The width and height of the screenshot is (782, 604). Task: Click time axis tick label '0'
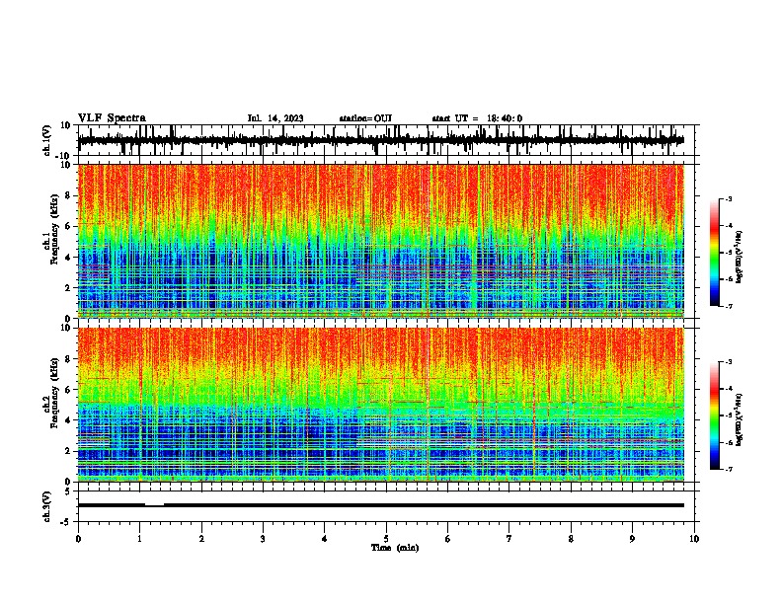coord(78,539)
